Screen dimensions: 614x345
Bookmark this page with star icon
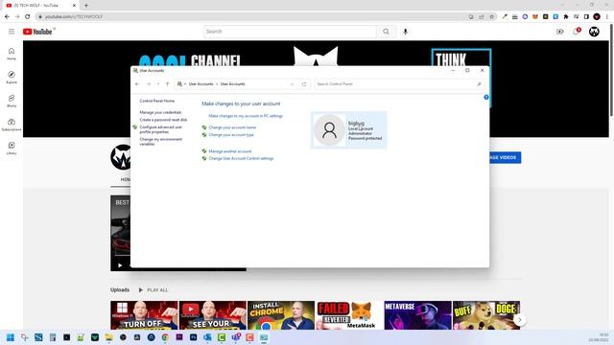[492, 17]
